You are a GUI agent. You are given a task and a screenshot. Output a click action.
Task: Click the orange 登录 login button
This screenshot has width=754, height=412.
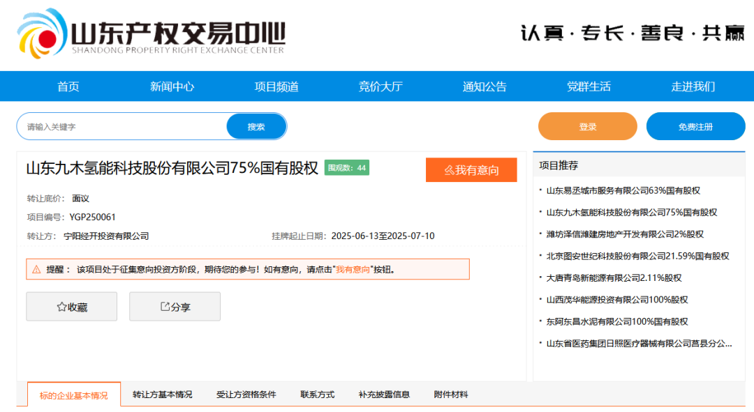pyautogui.click(x=587, y=127)
